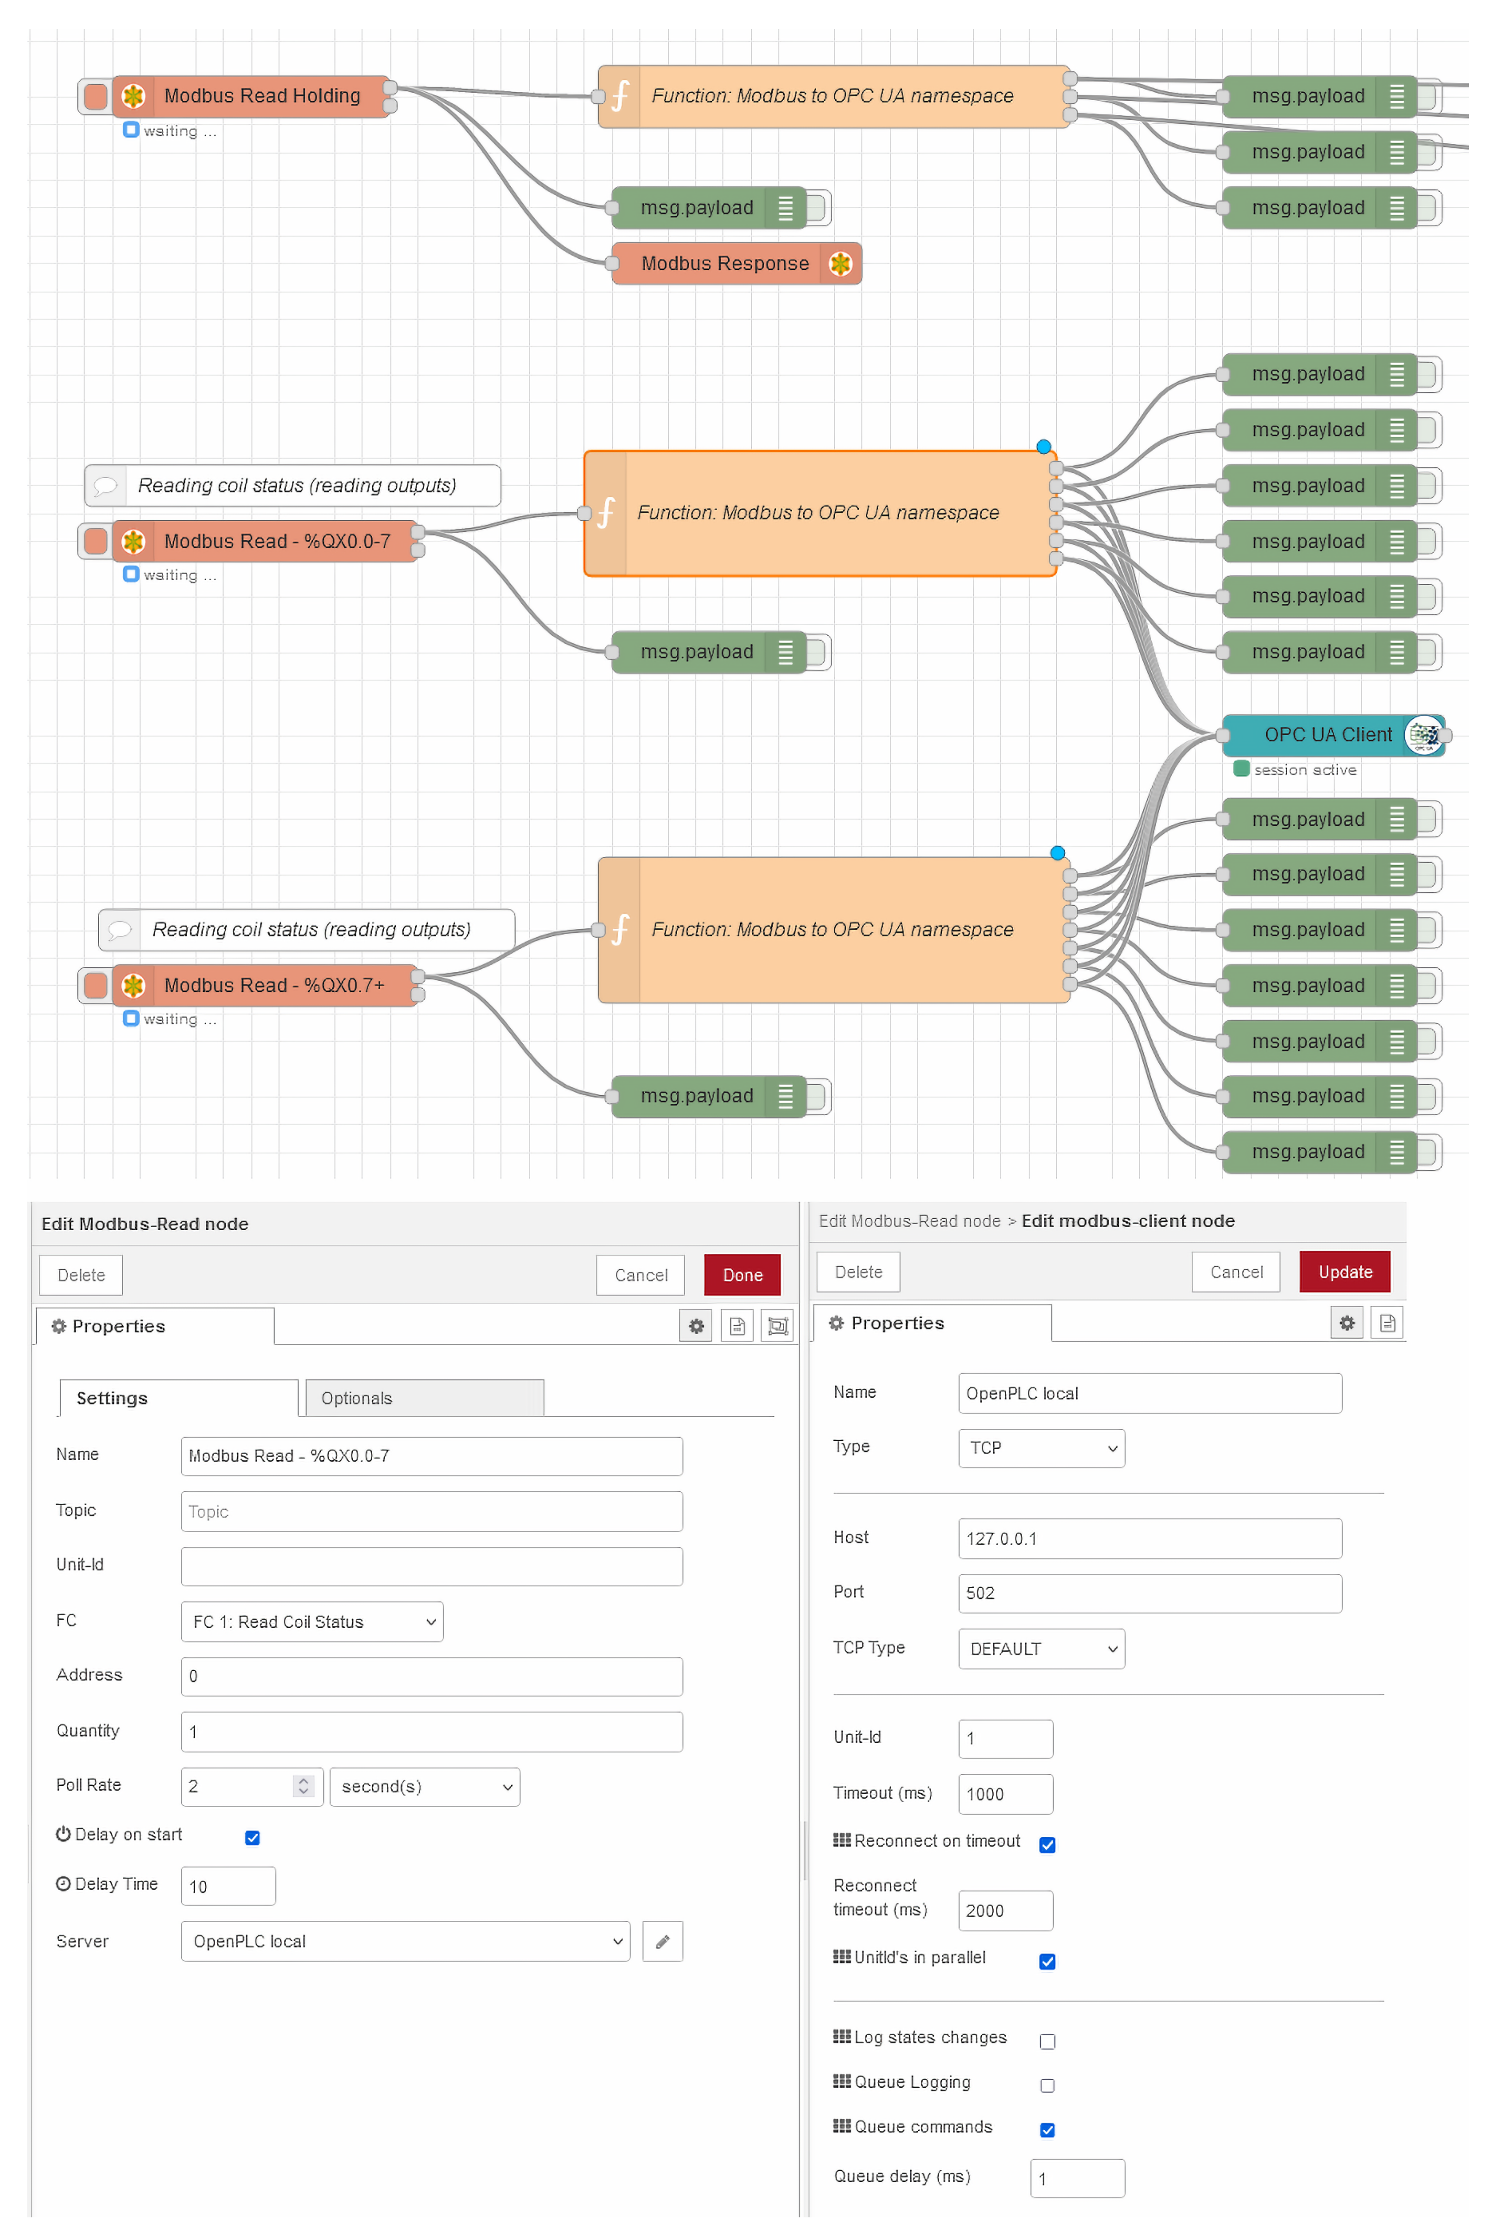Screen dimensions: 1498x2237
Task: Click the Modbus Response node's star icon
Action: pyautogui.click(x=840, y=264)
